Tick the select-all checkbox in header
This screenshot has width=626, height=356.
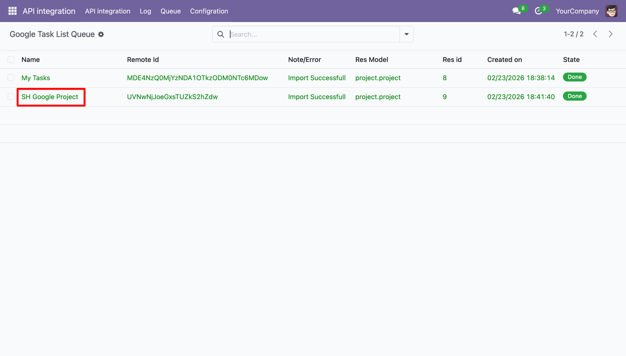click(x=11, y=59)
